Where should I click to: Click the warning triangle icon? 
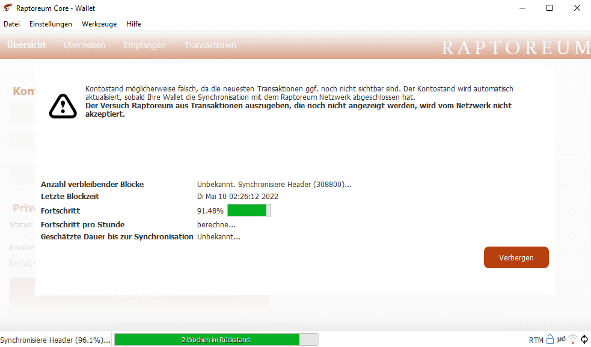[x=63, y=106]
